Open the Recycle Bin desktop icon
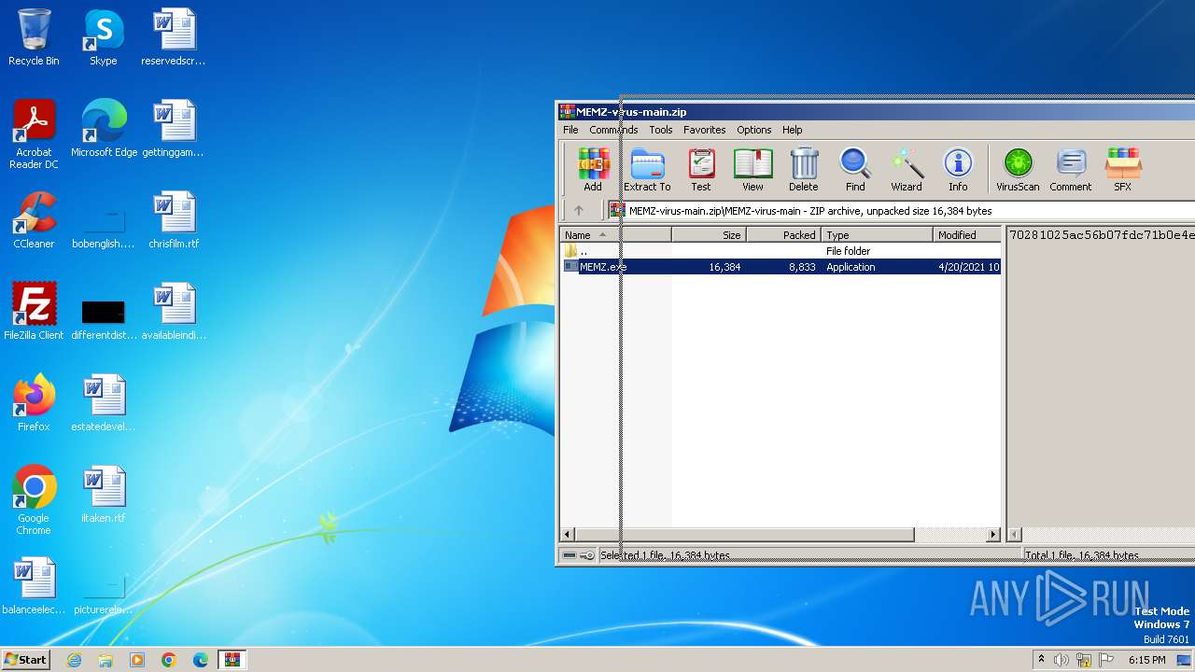 click(34, 37)
